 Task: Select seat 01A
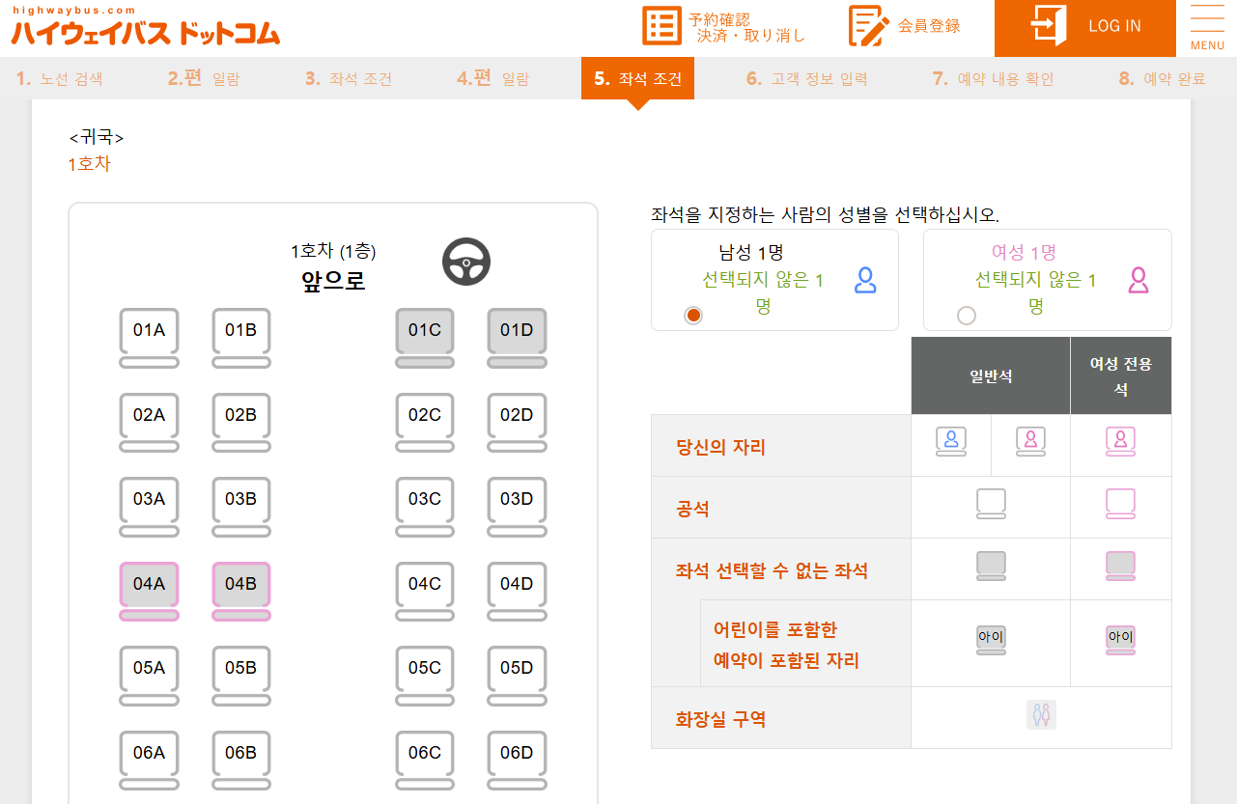[149, 338]
